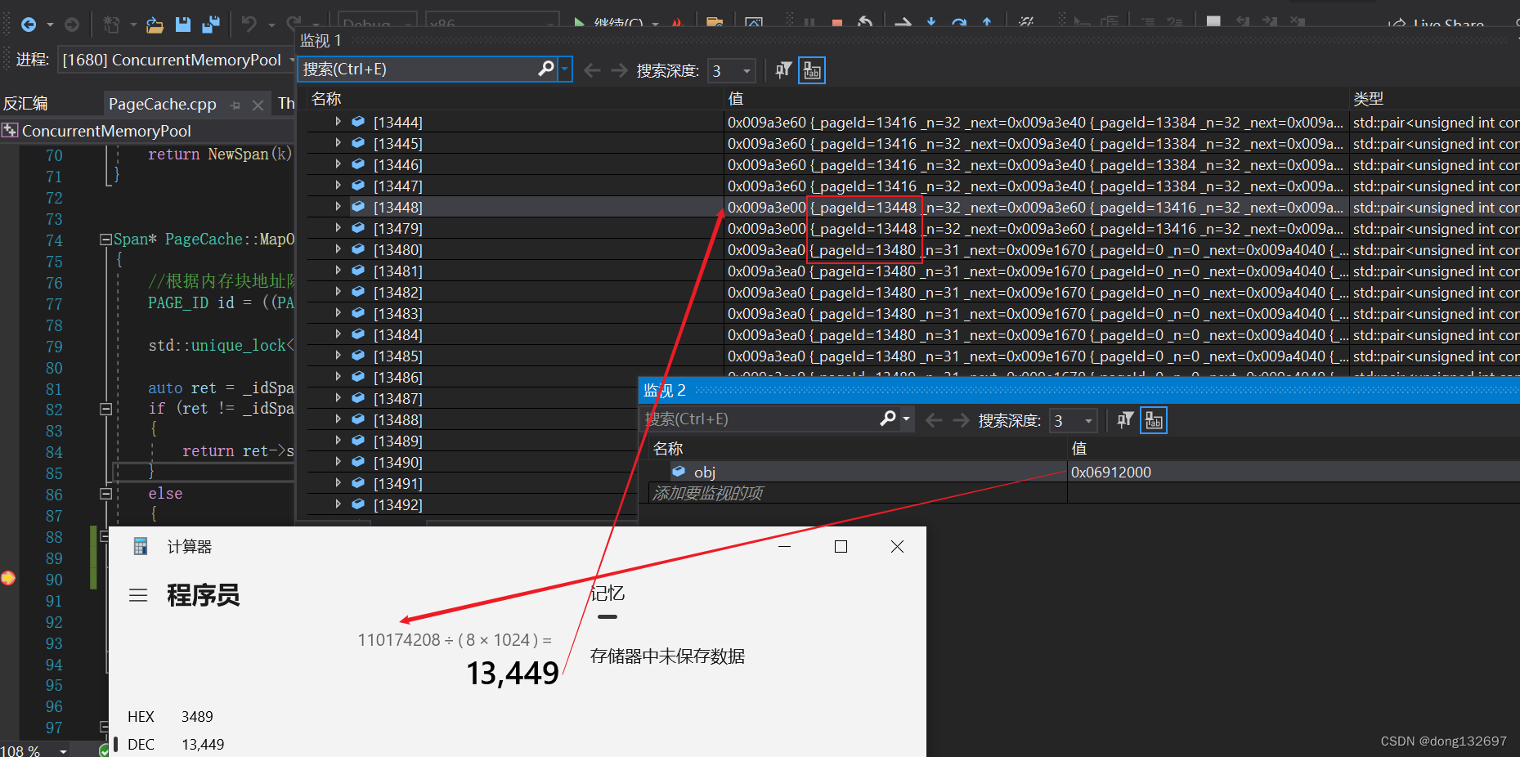1520x757 pixels.
Task: Click the pin icon on PageCache.cpp tab
Action: click(235, 105)
